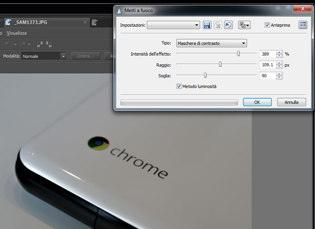Click the Raggio value field showing 109.1
This screenshot has width=315, height=229.
point(268,65)
